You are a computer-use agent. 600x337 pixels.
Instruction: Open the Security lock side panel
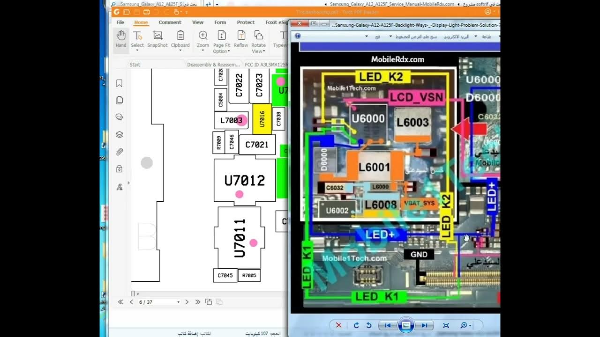[120, 169]
